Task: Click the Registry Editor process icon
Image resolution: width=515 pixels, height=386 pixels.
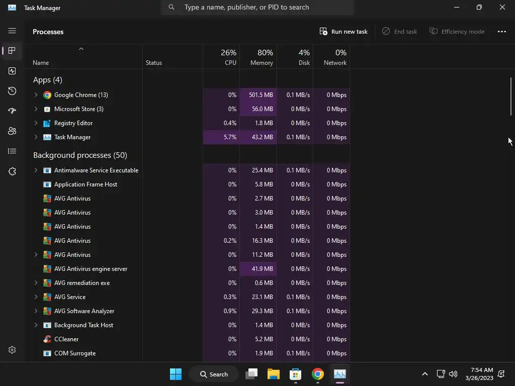Action: coord(47,124)
